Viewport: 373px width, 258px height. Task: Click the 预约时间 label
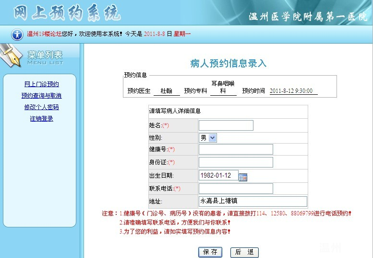[253, 91]
